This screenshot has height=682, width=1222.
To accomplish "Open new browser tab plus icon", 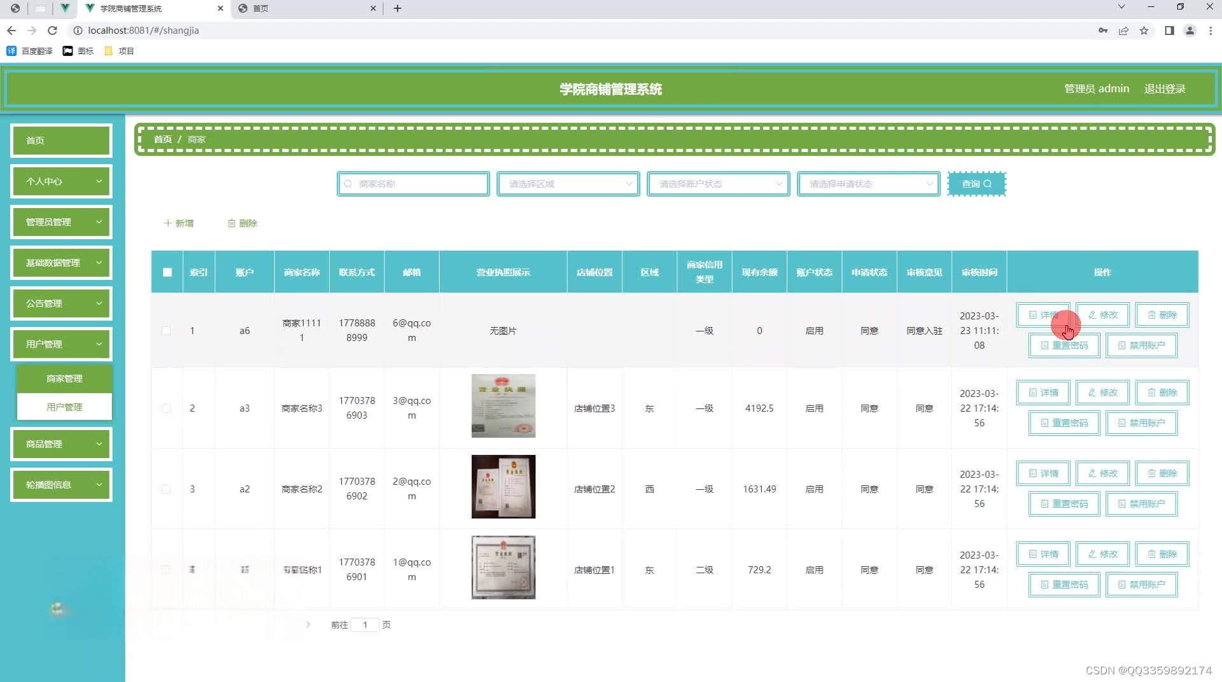I will (398, 8).
